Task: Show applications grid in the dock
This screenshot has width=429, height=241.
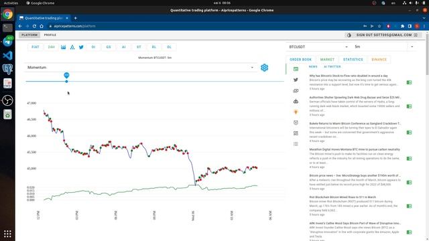Action: click(7, 234)
